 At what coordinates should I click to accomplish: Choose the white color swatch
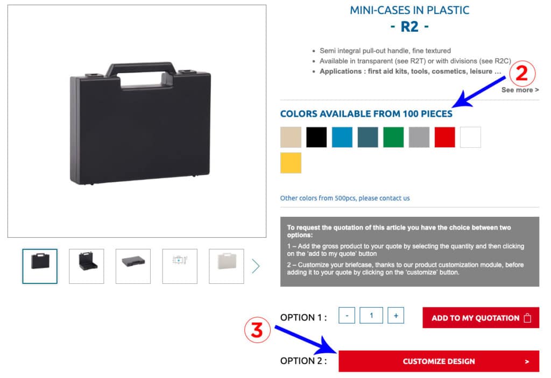coord(470,137)
